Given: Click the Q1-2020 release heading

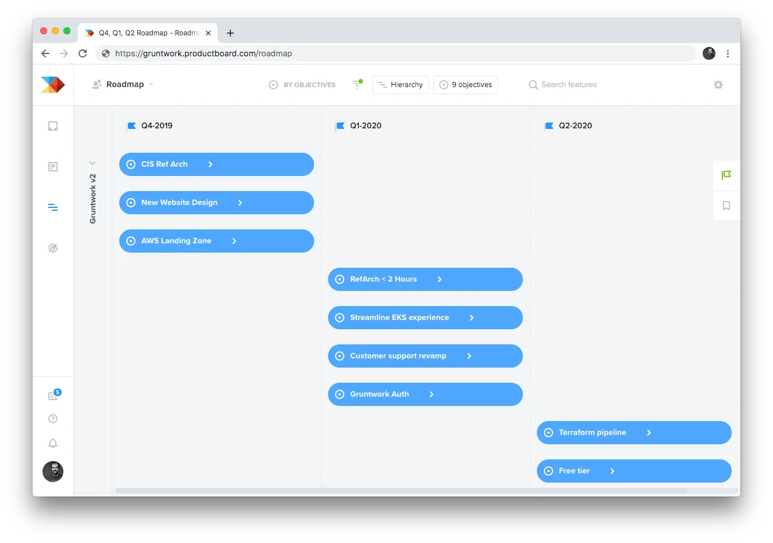Looking at the screenshot, I should tap(366, 125).
